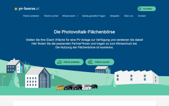Viewport: 169px width, 106px height.
Task: Click text starting 'Stellen Sie Ihre (Dach-)Fläche'
Action: pos(84,40)
